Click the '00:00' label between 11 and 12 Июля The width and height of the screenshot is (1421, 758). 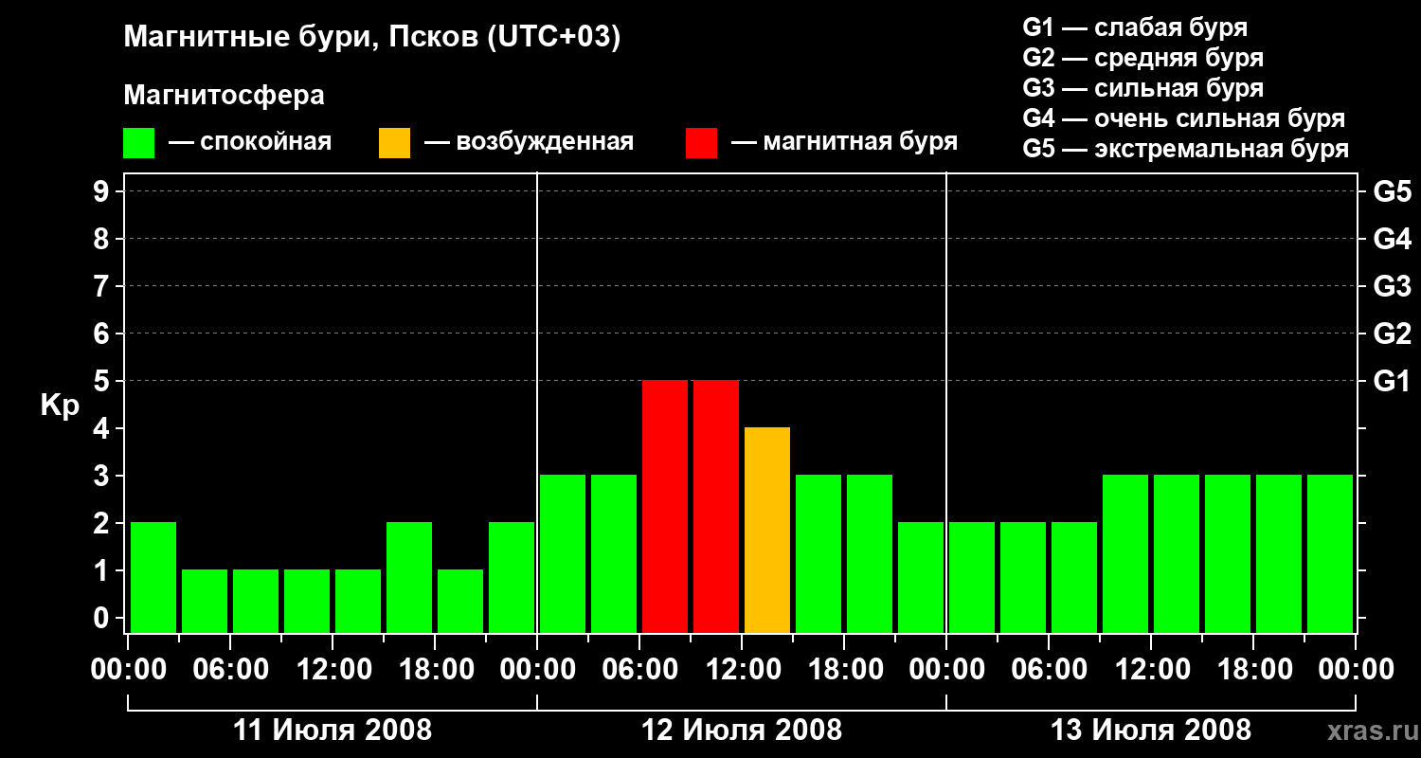coord(537,670)
